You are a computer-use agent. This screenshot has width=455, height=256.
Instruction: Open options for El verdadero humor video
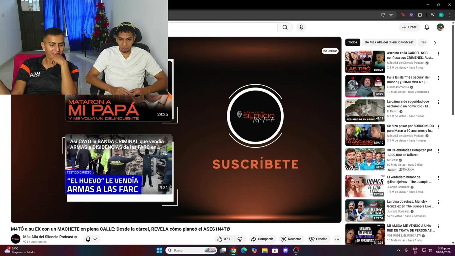tap(438, 178)
